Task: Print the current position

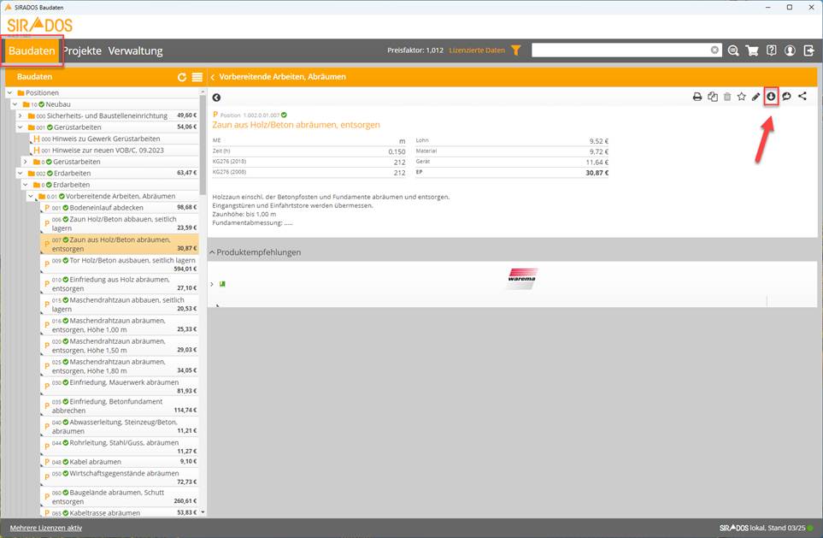Action: pos(697,97)
